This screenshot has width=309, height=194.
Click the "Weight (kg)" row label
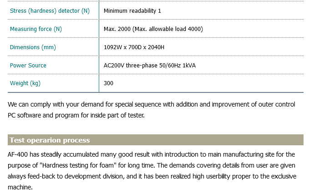(x=25, y=83)
